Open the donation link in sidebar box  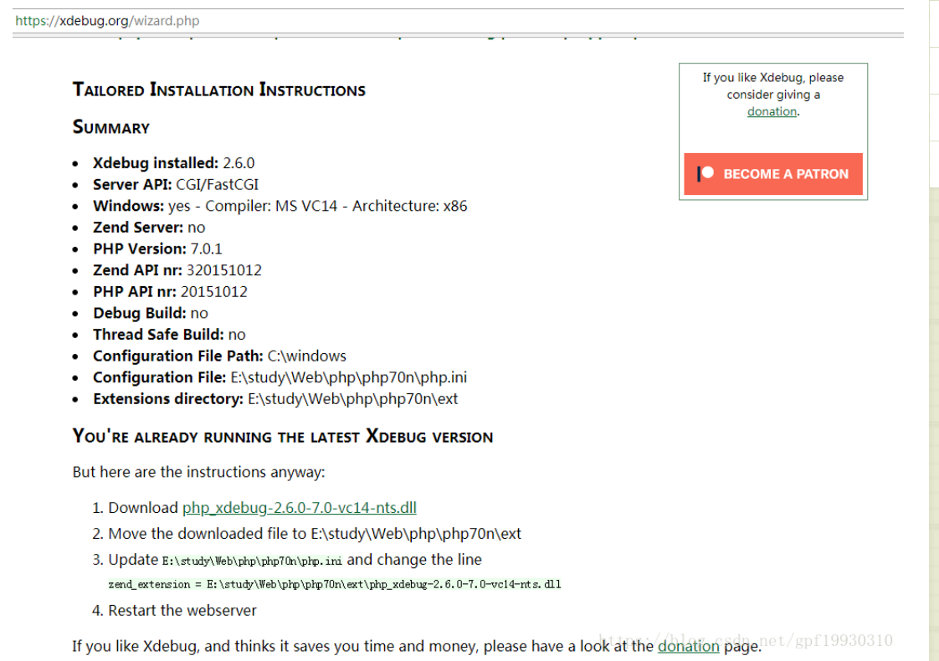pos(772,111)
